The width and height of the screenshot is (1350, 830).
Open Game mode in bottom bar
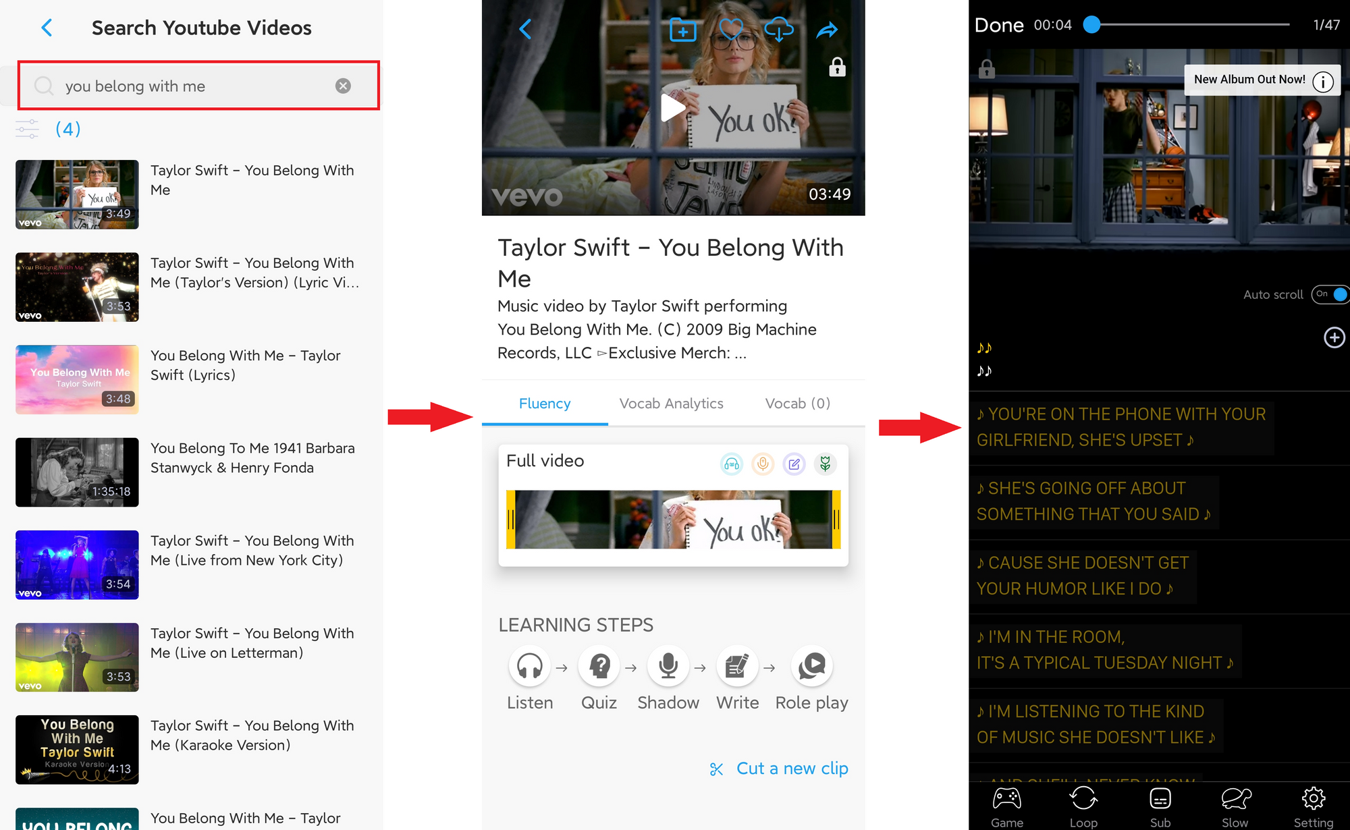1006,806
